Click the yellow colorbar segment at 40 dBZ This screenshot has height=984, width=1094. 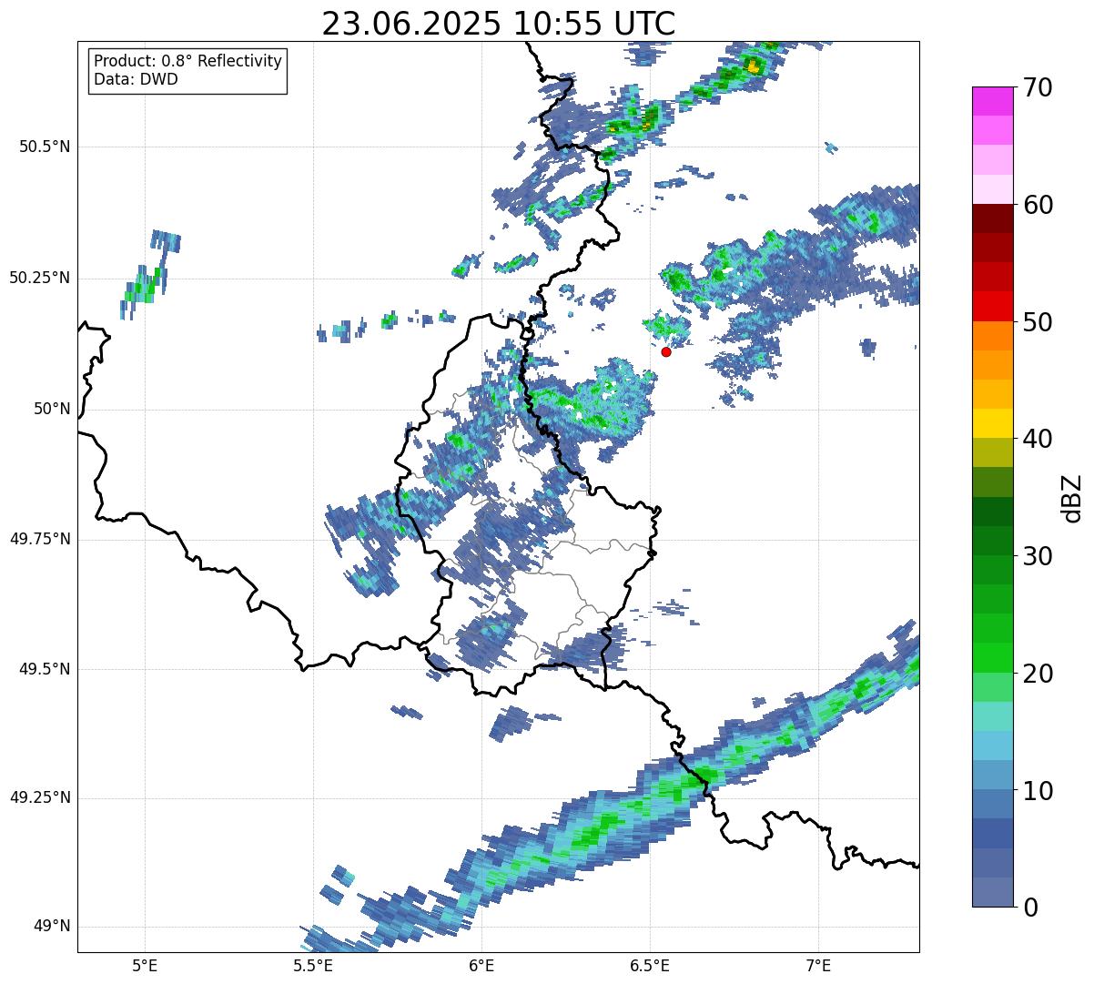click(x=992, y=423)
